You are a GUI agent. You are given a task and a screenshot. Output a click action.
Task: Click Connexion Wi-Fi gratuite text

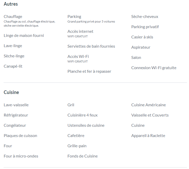pos(154,68)
